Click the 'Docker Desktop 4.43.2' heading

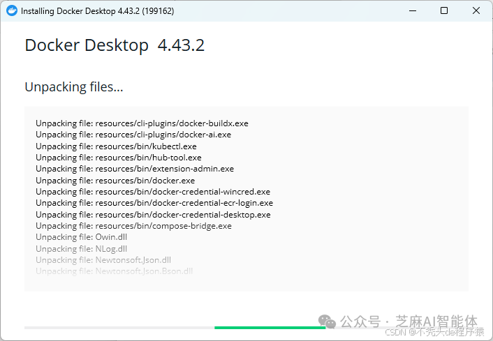[x=115, y=45]
